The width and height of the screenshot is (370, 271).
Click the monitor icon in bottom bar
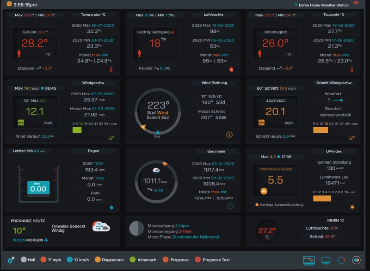326,260
